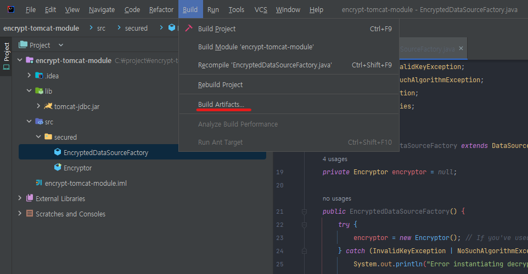Click the EncryptedDataSourceFactory class icon
528x274 pixels.
(x=58, y=152)
